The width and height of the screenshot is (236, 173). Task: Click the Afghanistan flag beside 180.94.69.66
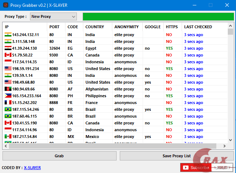[x=8, y=89]
